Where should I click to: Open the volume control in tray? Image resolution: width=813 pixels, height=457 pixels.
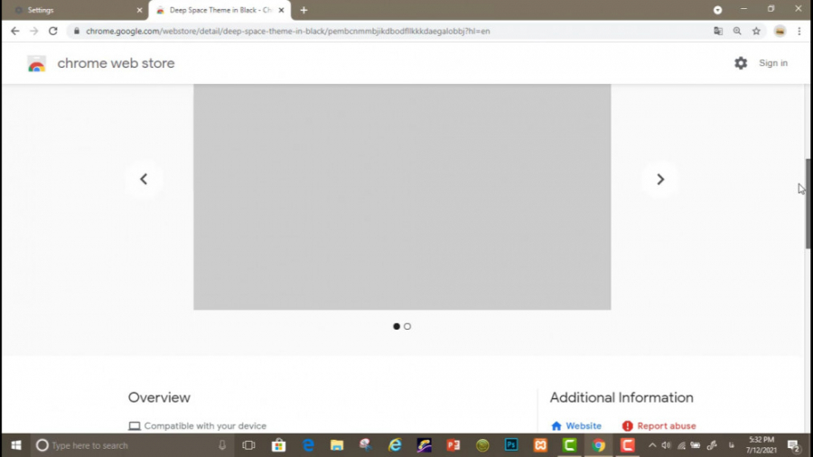point(667,445)
